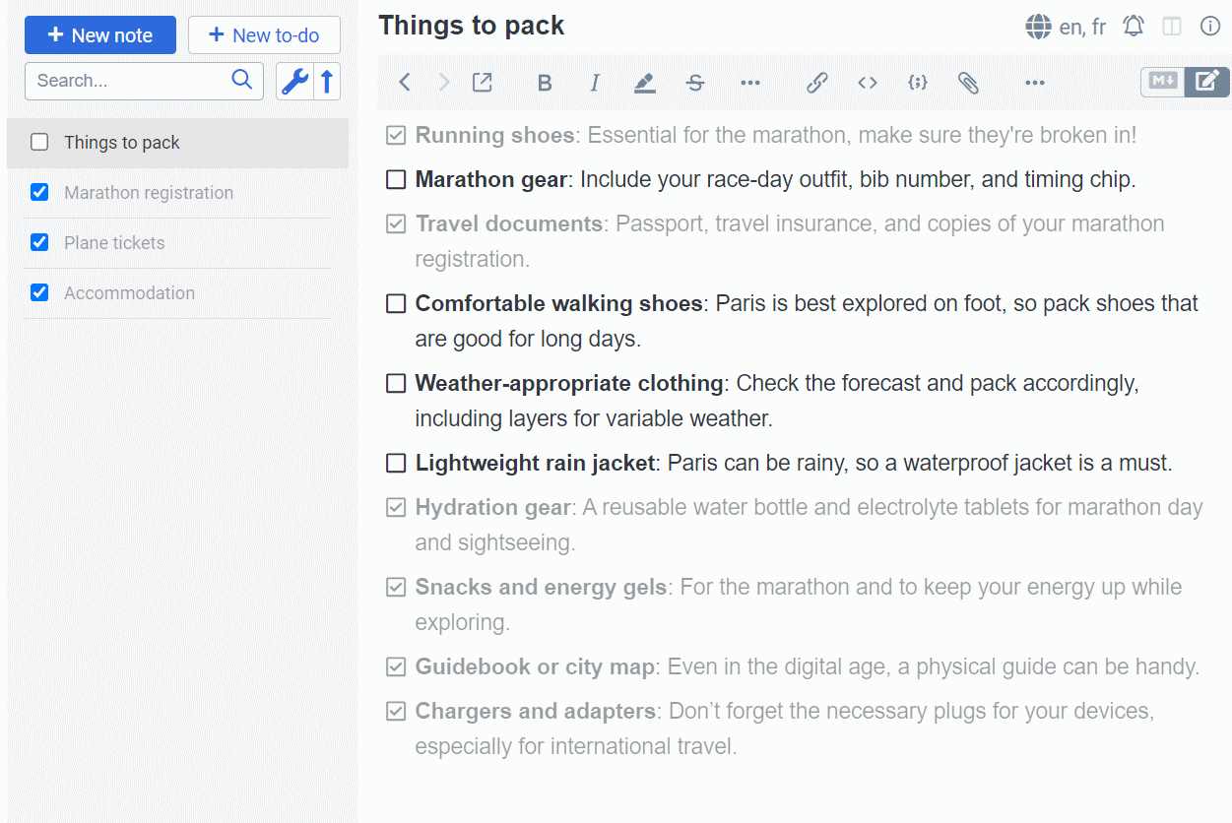
Task: Insert code block with braces icon
Action: [918, 84]
